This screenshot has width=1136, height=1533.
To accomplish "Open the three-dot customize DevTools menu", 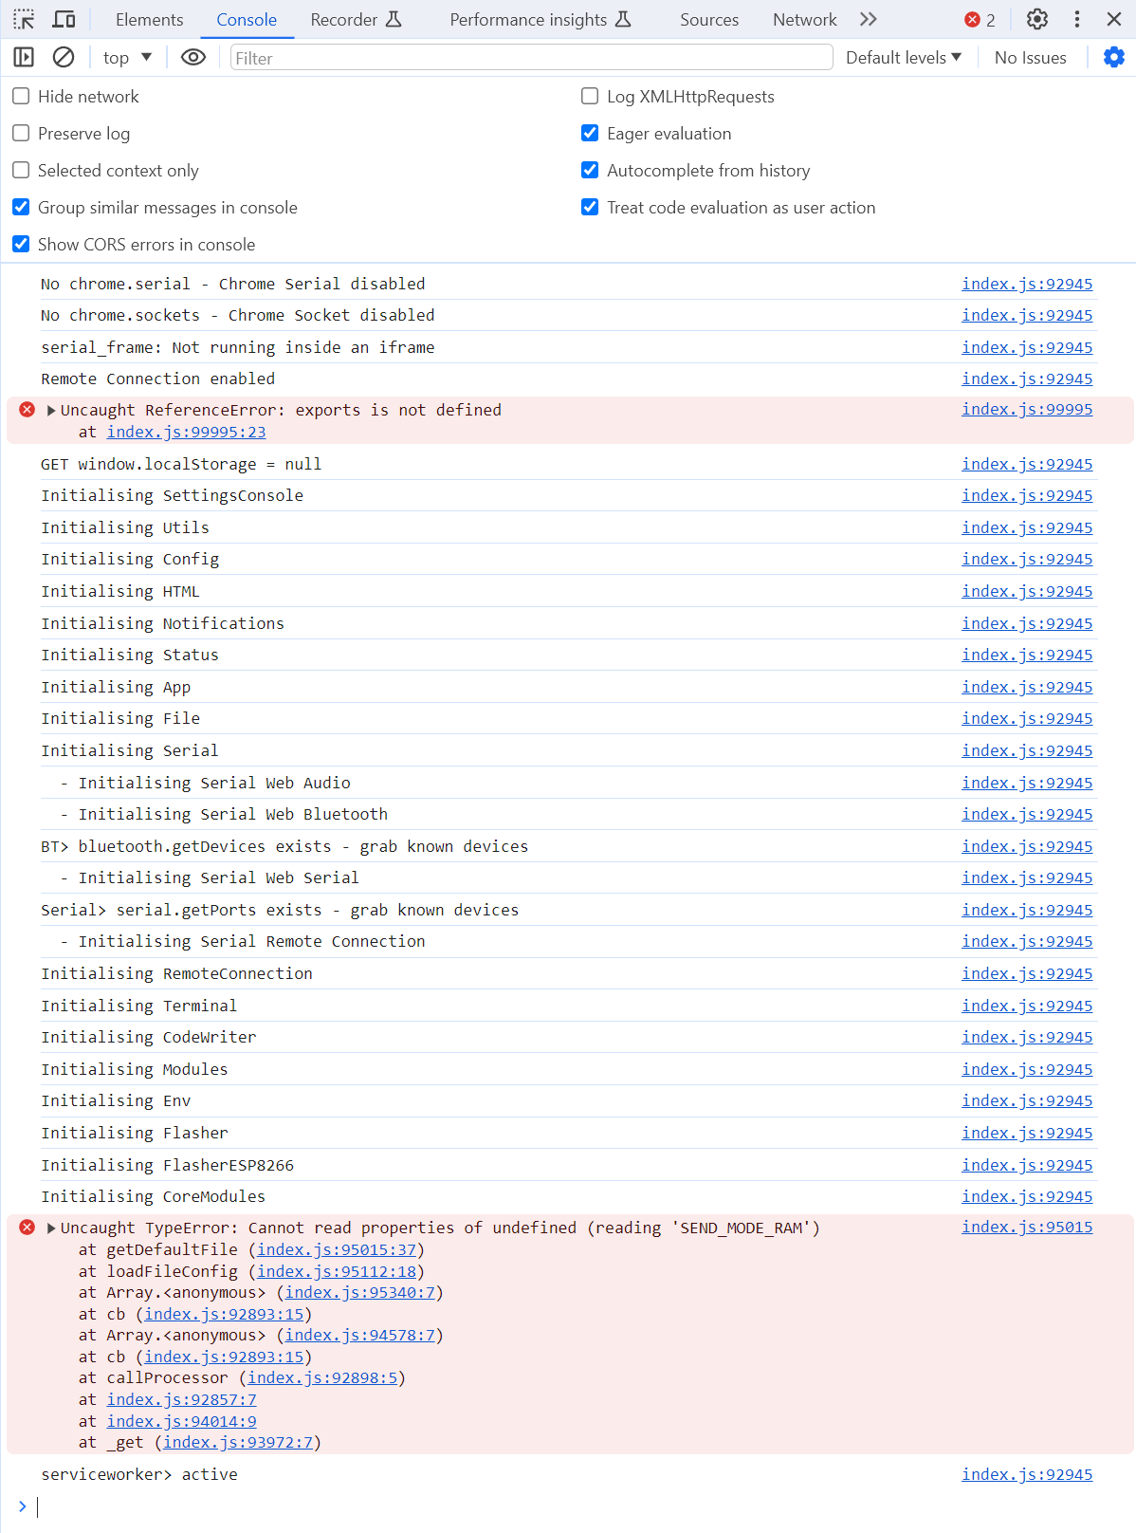I will coord(1077,19).
